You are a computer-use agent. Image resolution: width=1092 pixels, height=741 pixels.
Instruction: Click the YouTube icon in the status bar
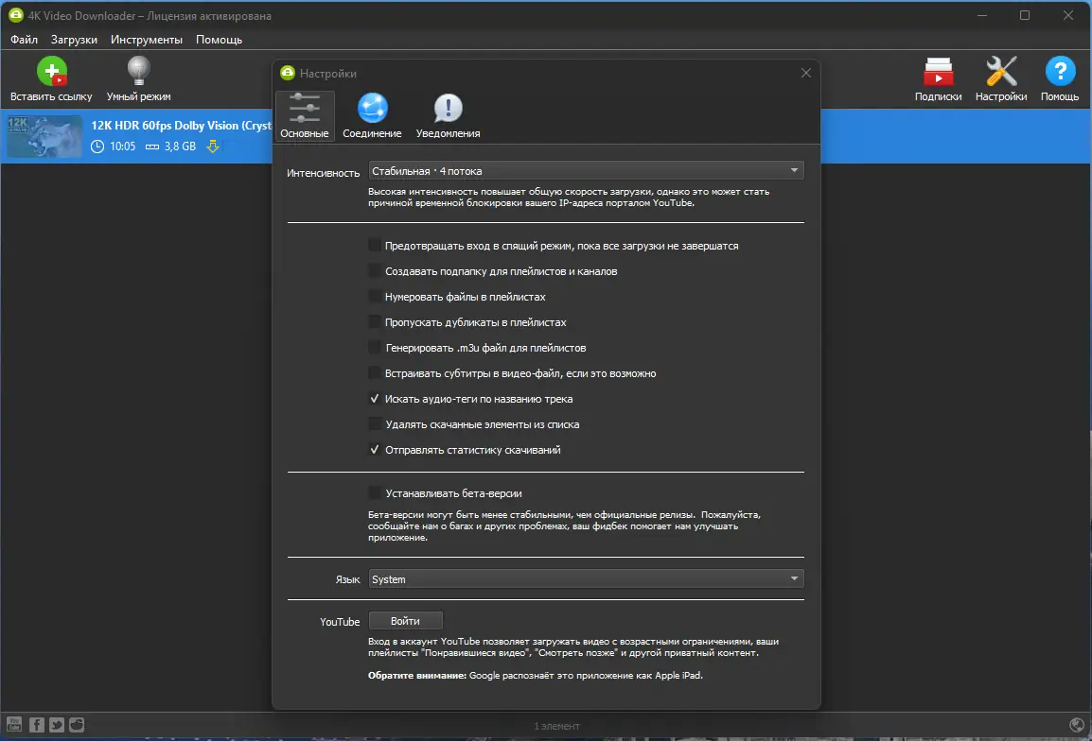[x=14, y=724]
